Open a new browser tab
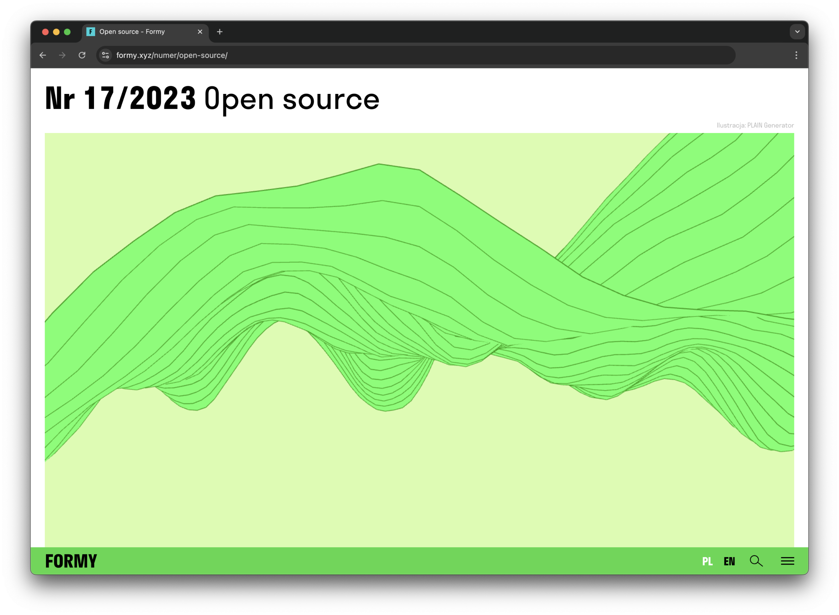 [x=220, y=32]
